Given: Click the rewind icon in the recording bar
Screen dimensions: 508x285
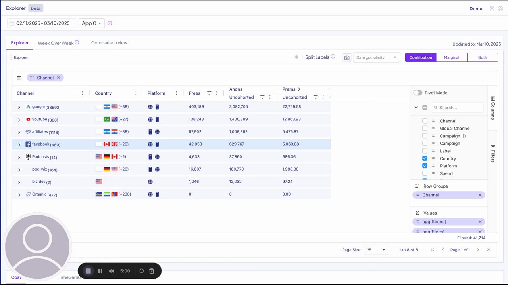Looking at the screenshot, I should coord(112,271).
